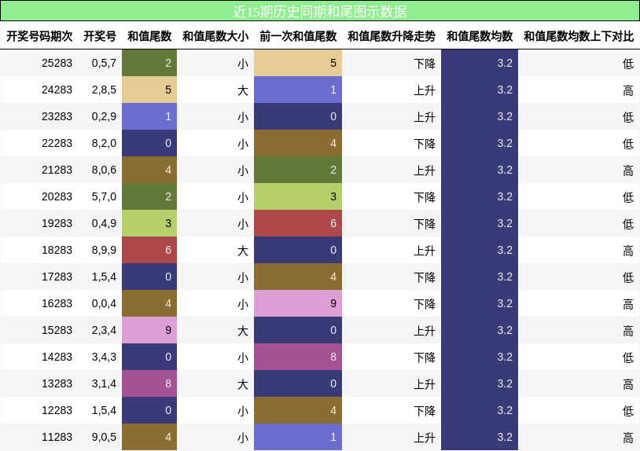Screen dimensions: 640x451
Task: Click draw numbers 2,3,4
Action: (104, 330)
